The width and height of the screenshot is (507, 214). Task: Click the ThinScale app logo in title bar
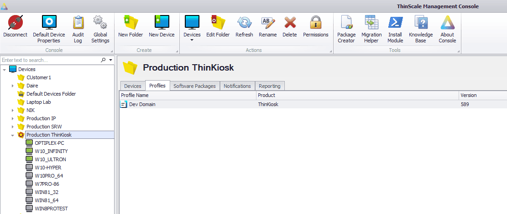[x=4, y=6]
